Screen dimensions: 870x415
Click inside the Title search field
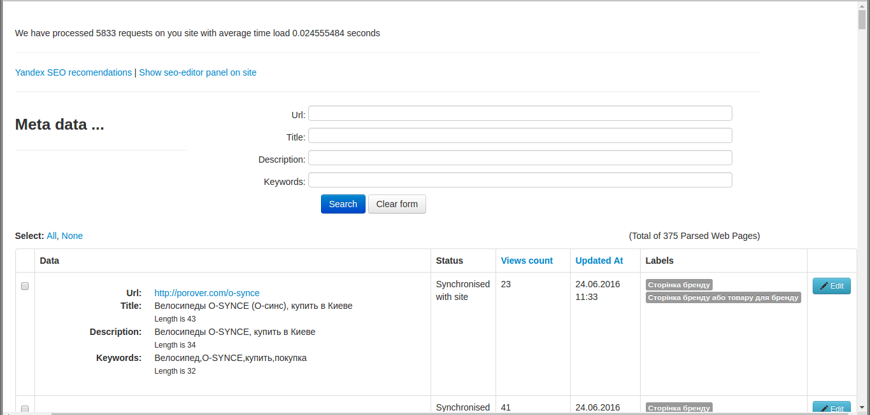pos(520,135)
